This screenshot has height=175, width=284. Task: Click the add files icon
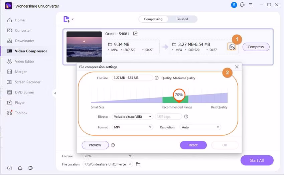66,19
